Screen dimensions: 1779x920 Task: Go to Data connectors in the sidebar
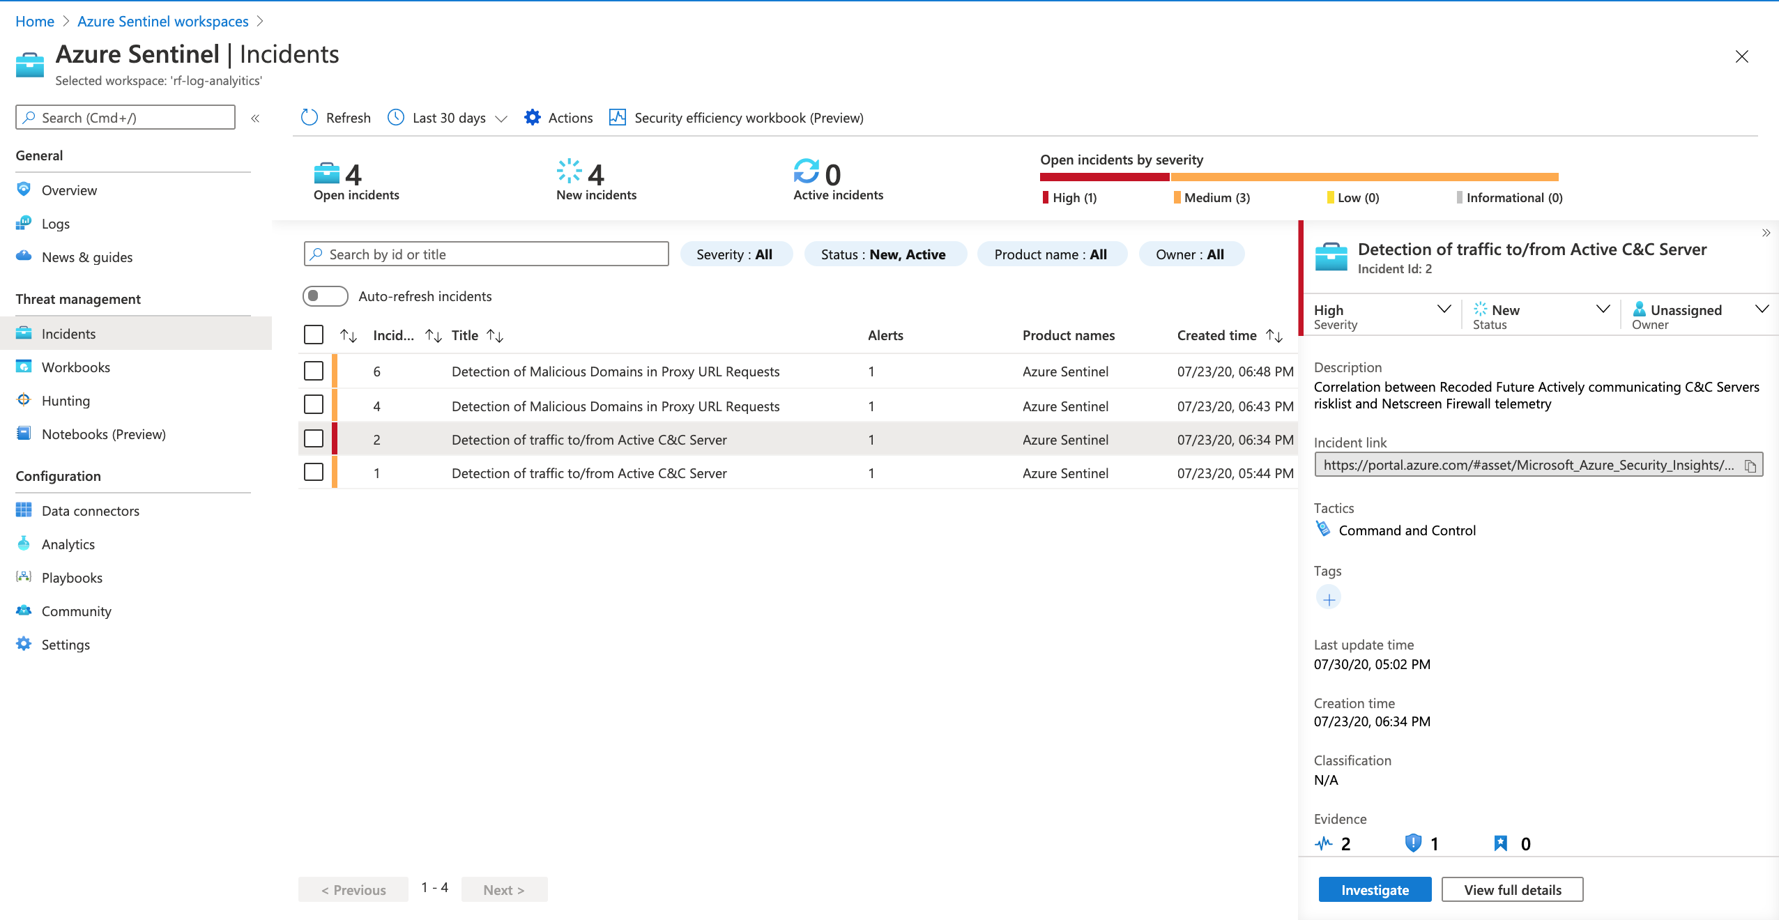[x=90, y=511]
